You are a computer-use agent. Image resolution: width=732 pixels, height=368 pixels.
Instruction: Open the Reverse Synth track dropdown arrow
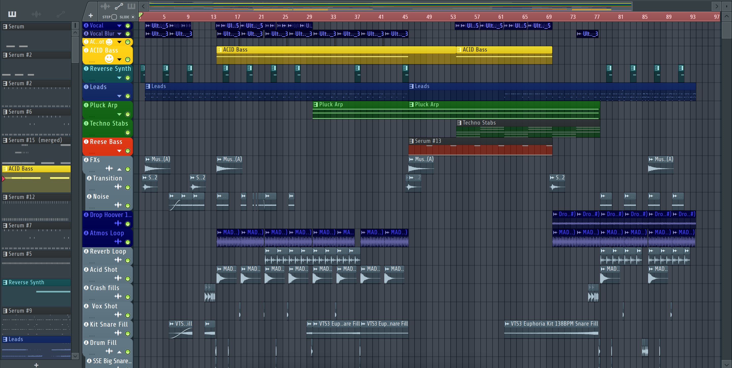(119, 78)
